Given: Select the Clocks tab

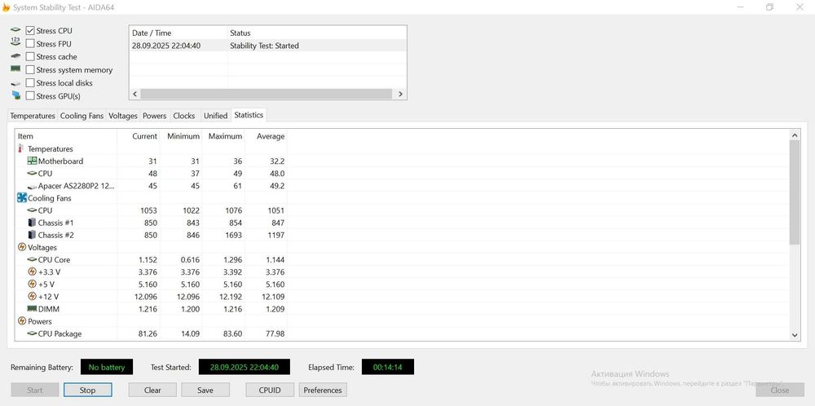Looking at the screenshot, I should pos(184,116).
